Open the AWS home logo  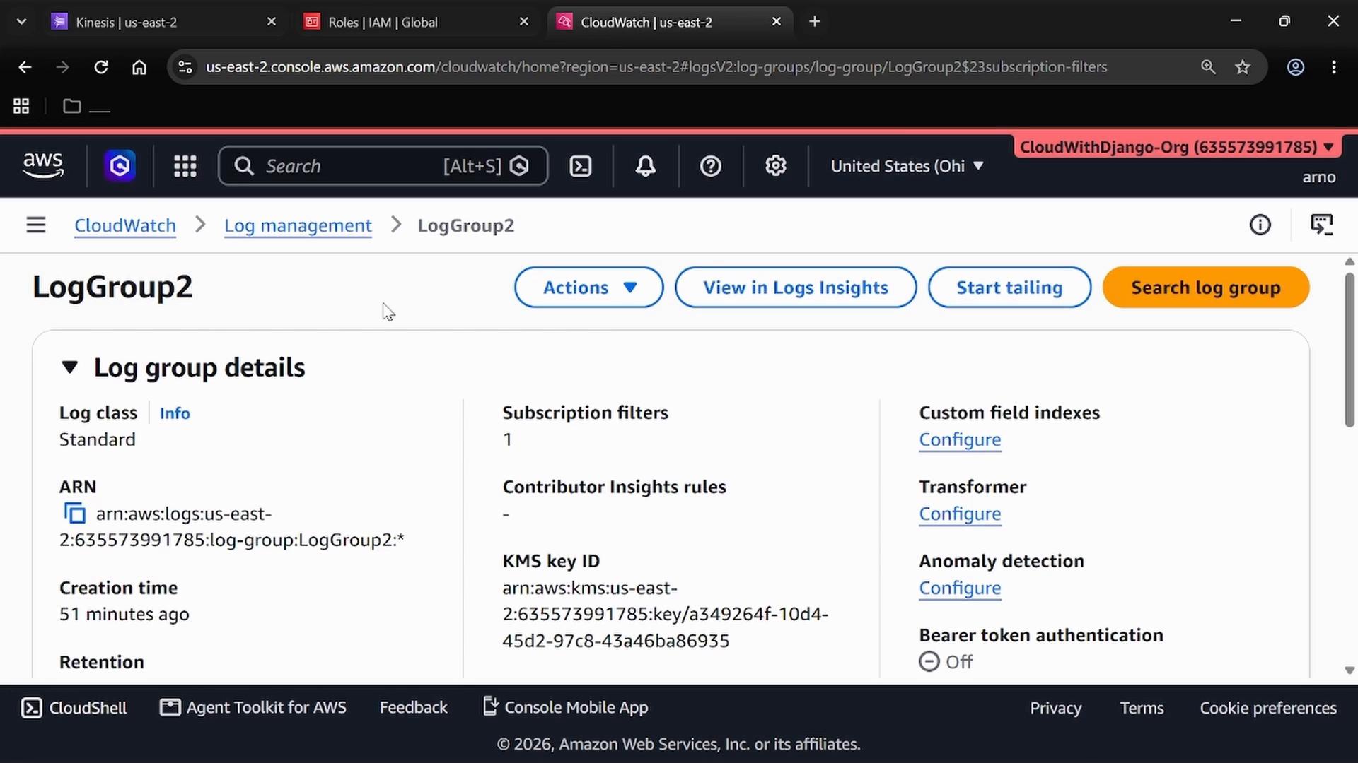click(x=43, y=165)
